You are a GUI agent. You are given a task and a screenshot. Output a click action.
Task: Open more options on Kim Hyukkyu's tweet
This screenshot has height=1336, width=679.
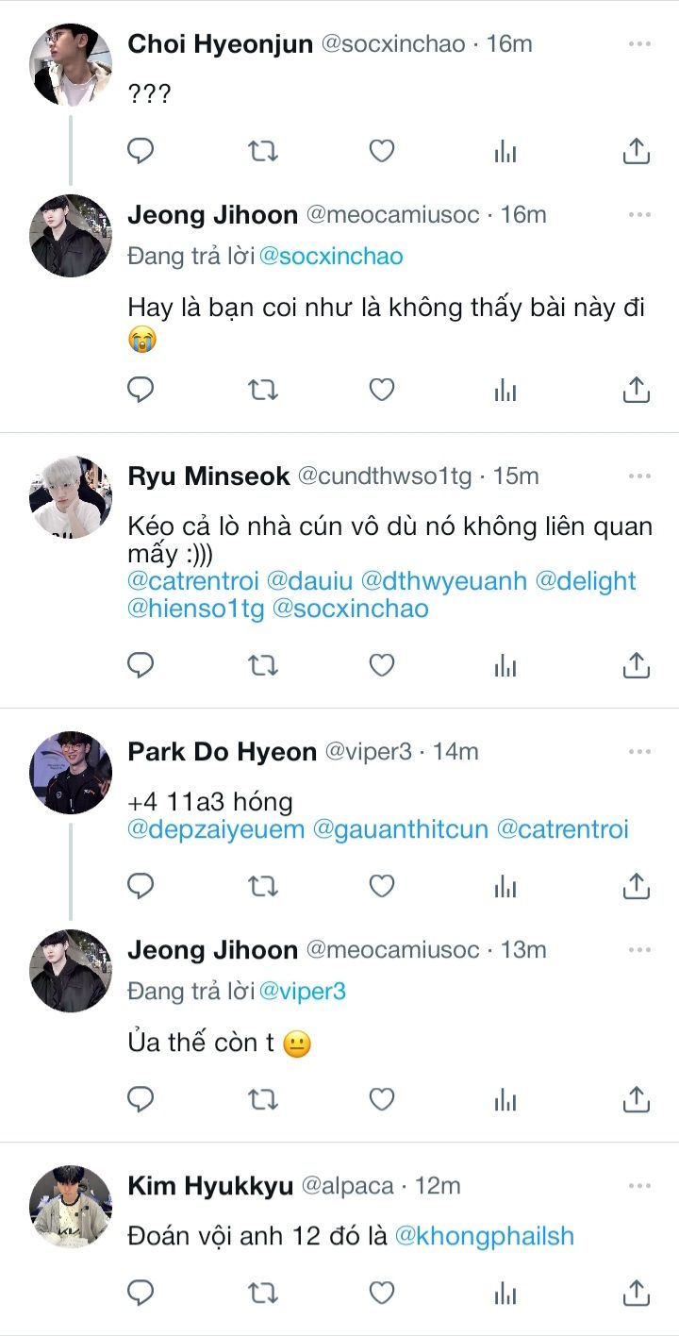[x=639, y=1186]
